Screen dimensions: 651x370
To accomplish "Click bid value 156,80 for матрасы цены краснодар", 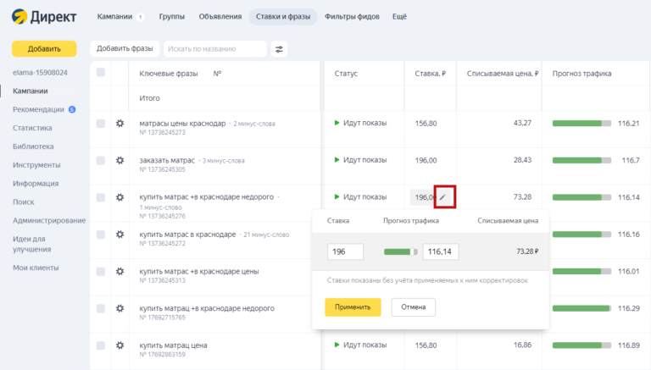I will [426, 124].
